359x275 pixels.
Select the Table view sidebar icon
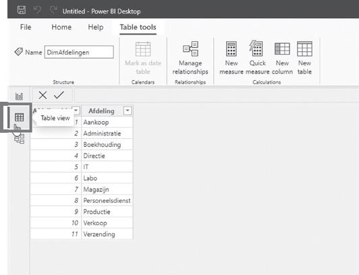19,117
